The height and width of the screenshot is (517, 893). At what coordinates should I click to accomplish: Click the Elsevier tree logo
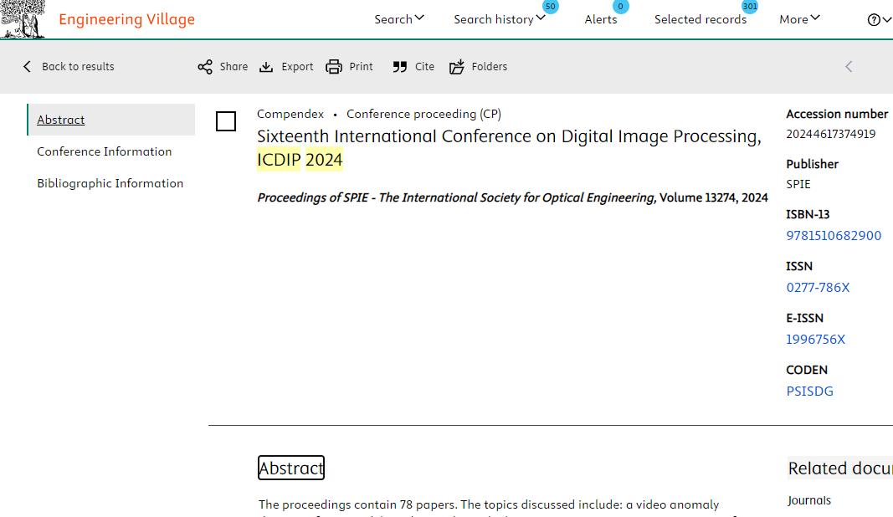pyautogui.click(x=23, y=18)
